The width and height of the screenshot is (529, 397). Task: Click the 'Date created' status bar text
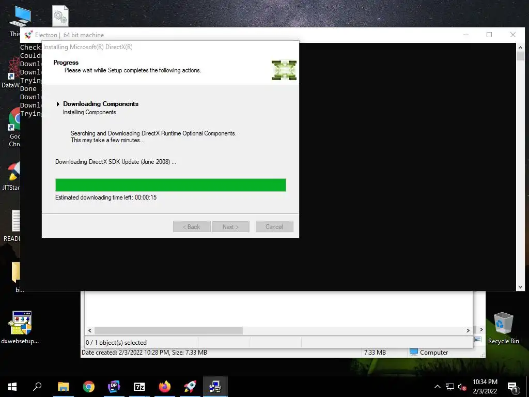[x=145, y=352]
